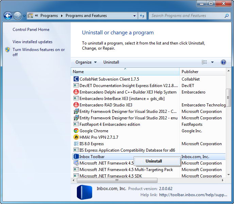The image size is (234, 204).
Task: Click icon of Entity Framework Designer enu row
Action: 76,118
